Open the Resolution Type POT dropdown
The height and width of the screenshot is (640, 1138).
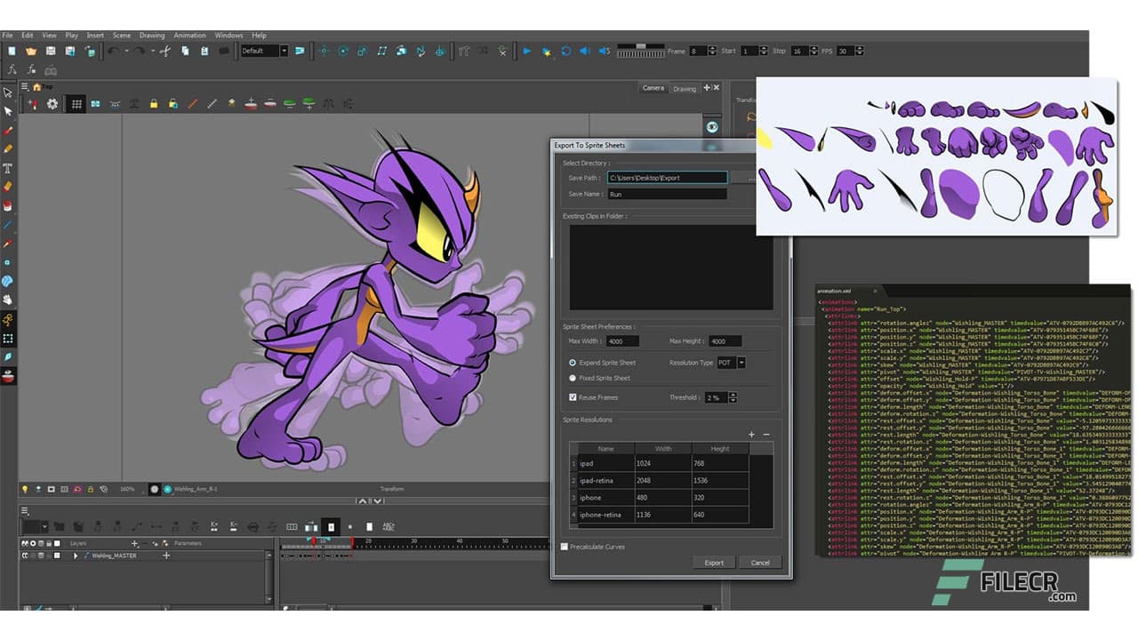741,363
